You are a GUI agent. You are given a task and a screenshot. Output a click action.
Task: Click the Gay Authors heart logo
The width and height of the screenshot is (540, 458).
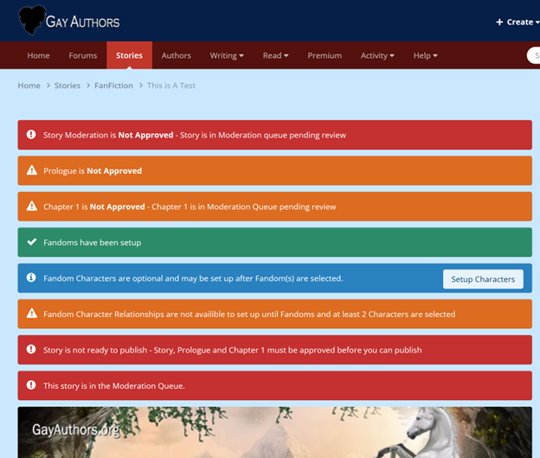[x=33, y=21]
